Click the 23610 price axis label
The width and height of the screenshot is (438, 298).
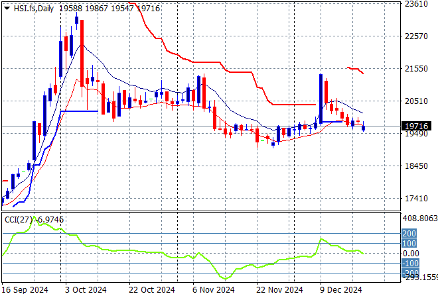click(x=415, y=4)
